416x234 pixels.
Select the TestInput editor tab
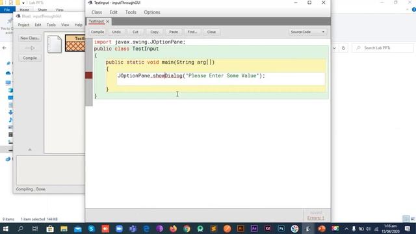pyautogui.click(x=96, y=21)
